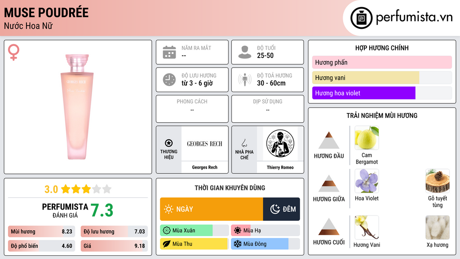
Task: Click the calendar icon beside Năm ra mắt
Action: tap(169, 52)
